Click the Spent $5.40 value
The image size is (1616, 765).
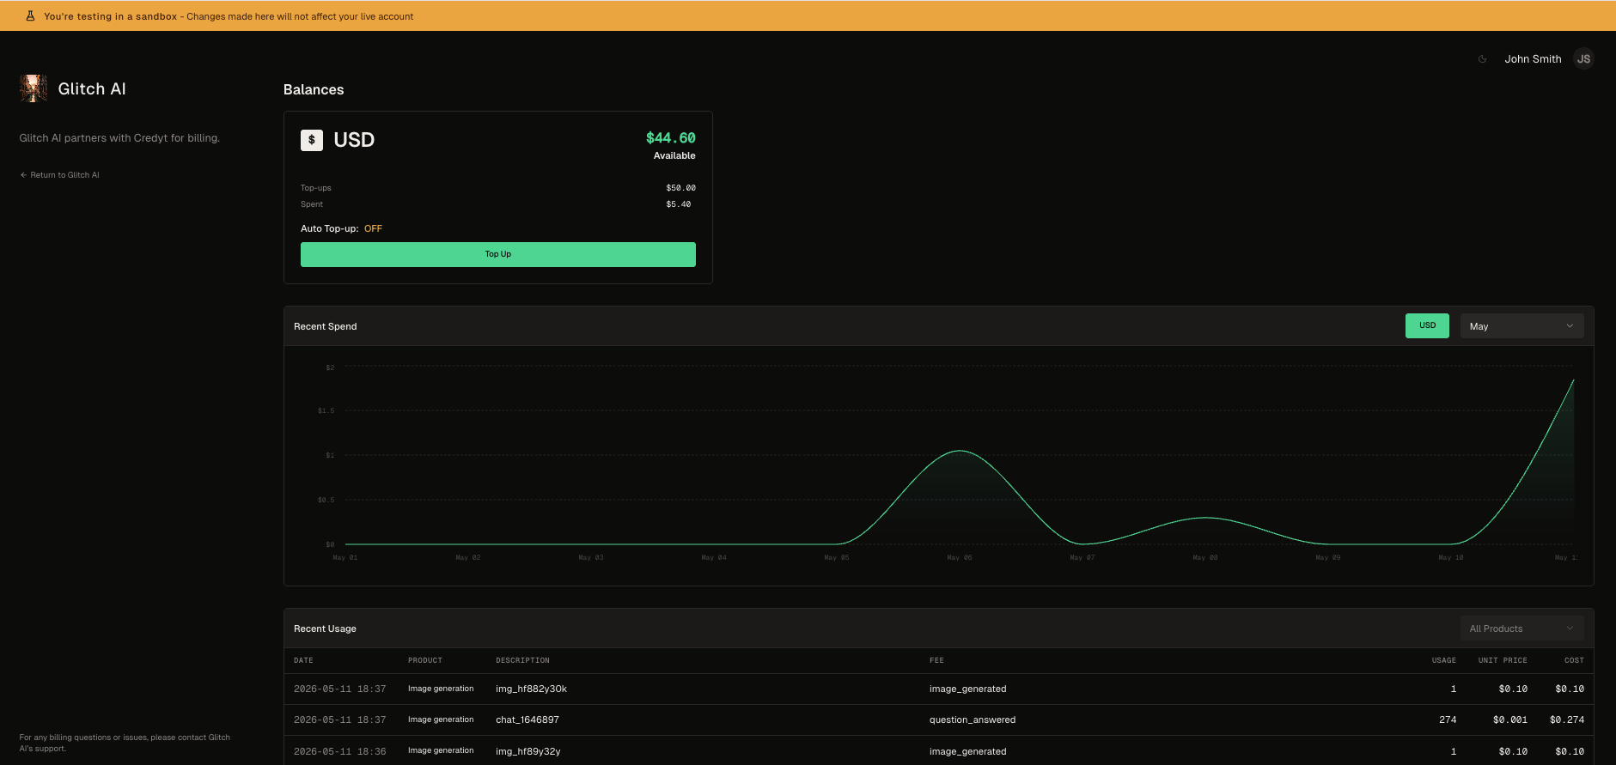point(678,204)
